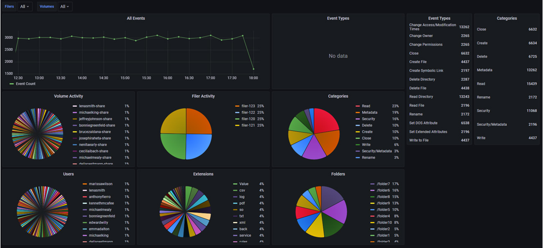Image resolution: width=543 pixels, height=248 pixels.
Task: Select edwardwilly in Users legend
Action: 98,223
